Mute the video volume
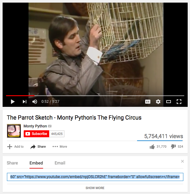This screenshot has width=190, height=194. [x=35, y=102]
